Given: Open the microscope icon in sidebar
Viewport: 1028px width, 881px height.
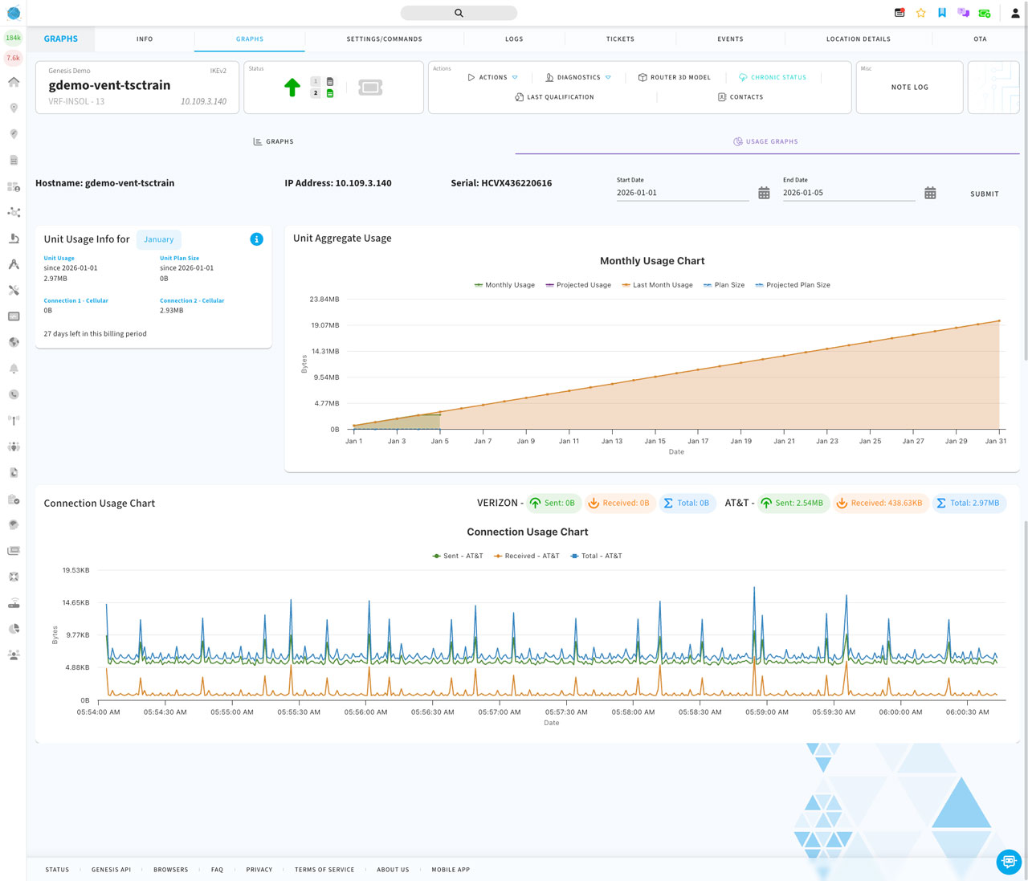Looking at the screenshot, I should [14, 239].
